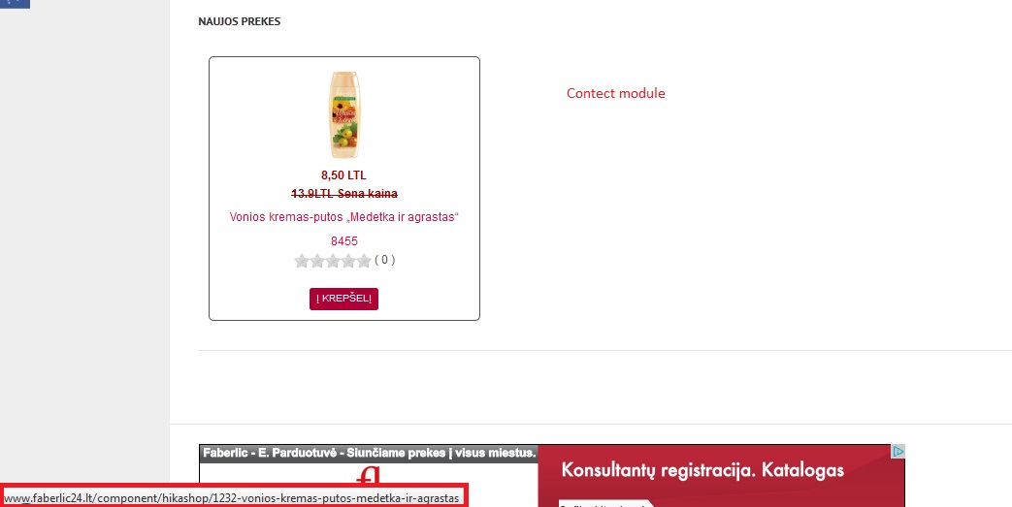
Task: Click the red Faberlic logo in the ad
Action: 368,477
